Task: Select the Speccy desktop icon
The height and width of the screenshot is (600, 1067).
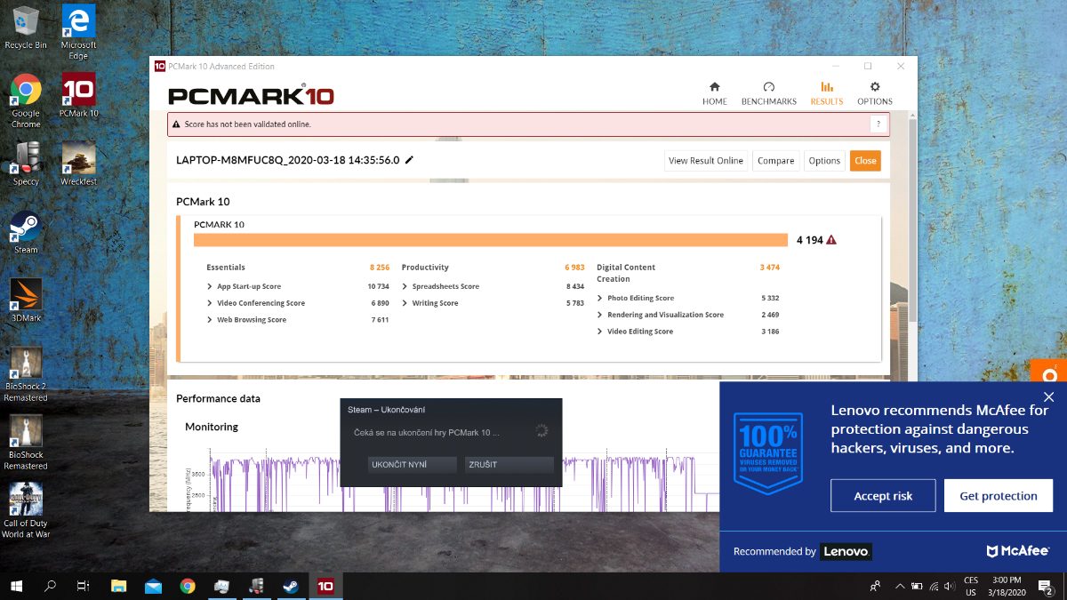Action: pos(26,163)
